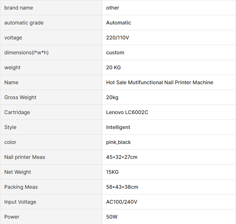Click the '15KG' net weight value
Viewport: 236px width, 224px height.
tap(112, 172)
